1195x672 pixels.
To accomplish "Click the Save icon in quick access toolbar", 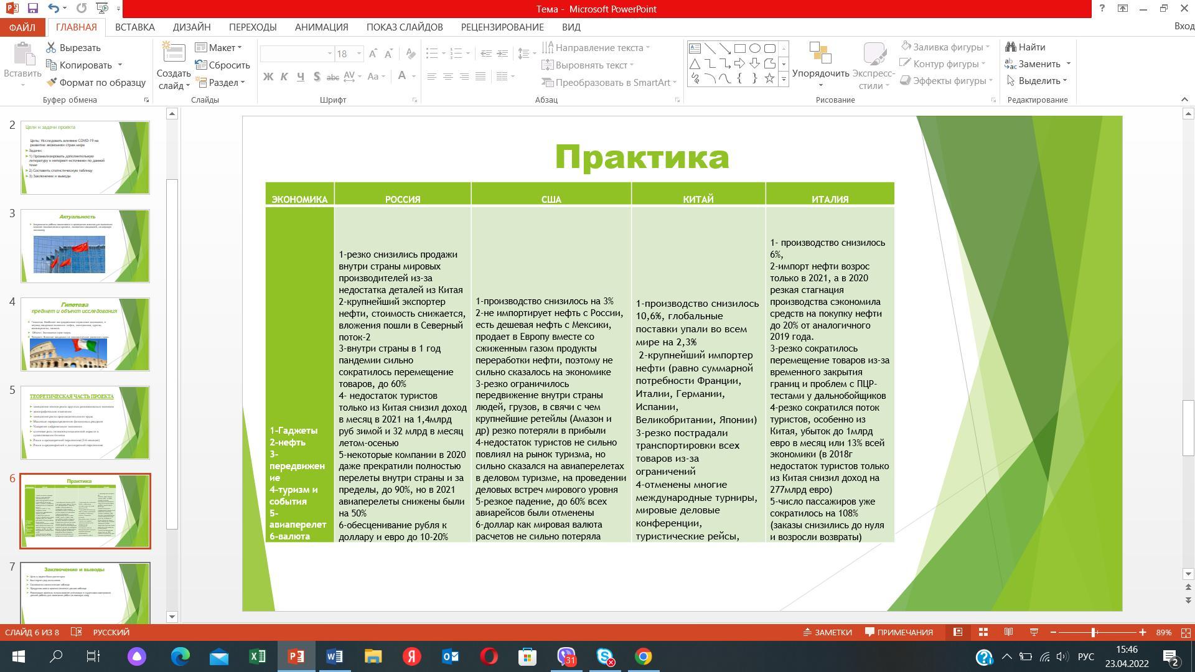I will (x=32, y=9).
